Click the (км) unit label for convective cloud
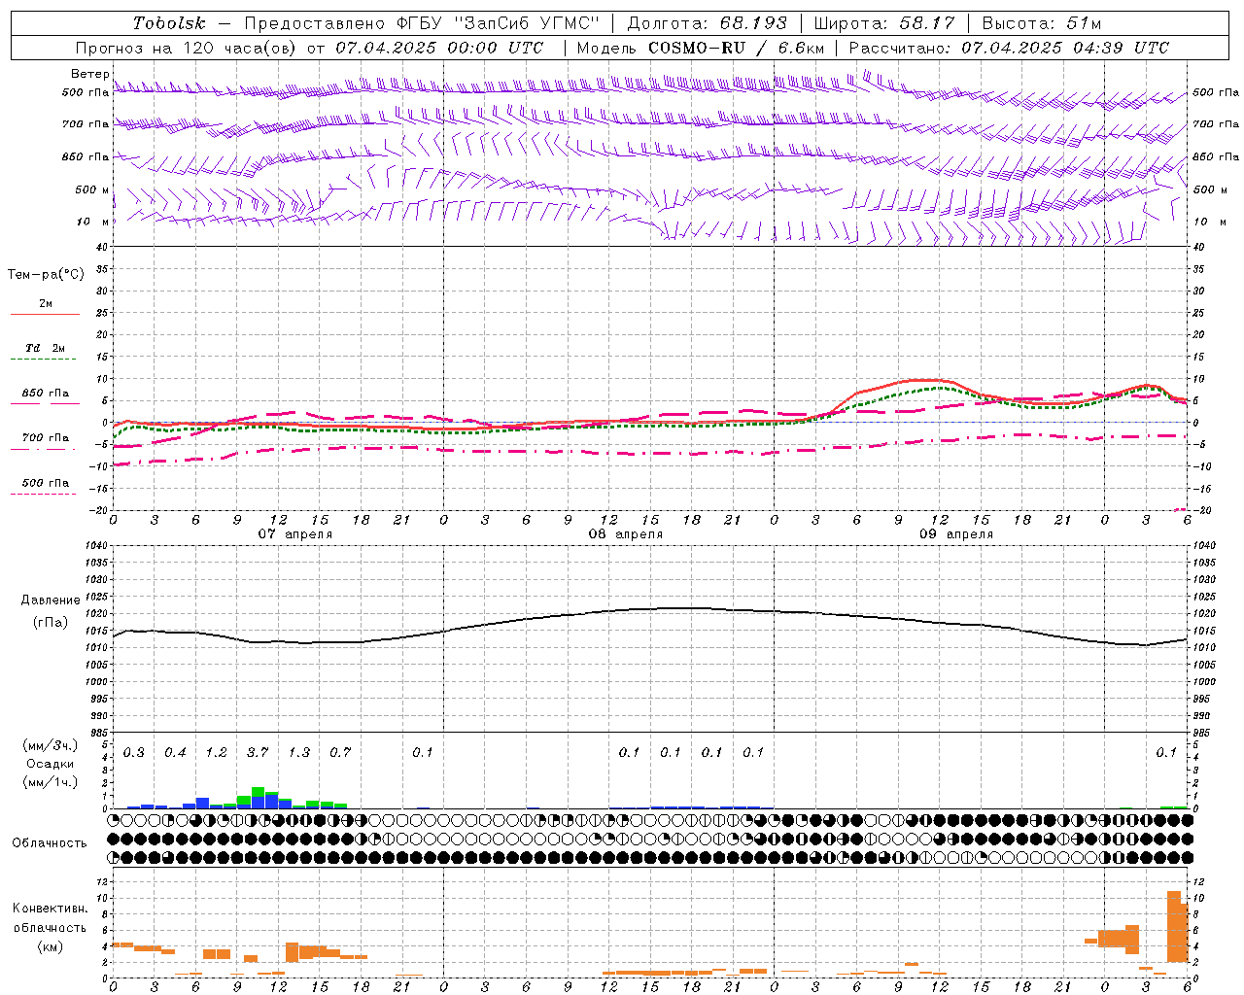1244x995 pixels. tap(51, 945)
